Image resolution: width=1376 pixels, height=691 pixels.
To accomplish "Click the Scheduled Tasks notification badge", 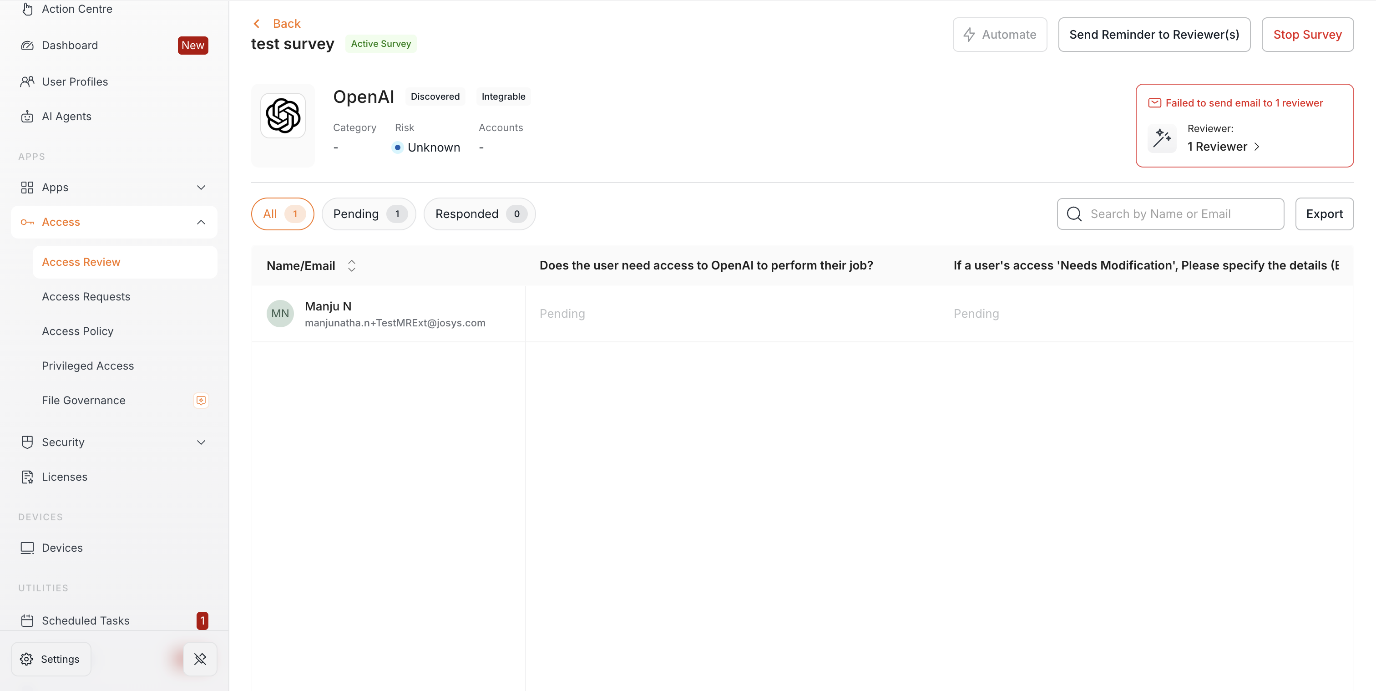I will (x=202, y=620).
